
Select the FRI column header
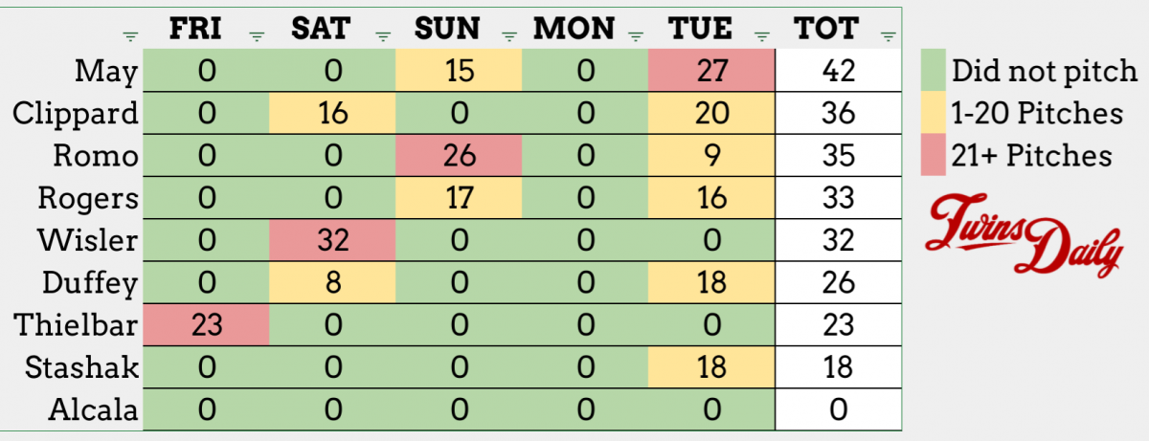click(x=195, y=29)
